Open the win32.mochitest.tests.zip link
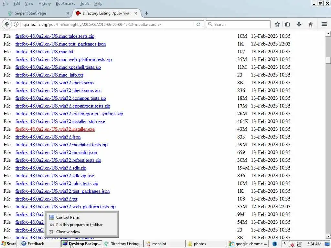Screen dimensions: 331x248 click(x=61, y=145)
